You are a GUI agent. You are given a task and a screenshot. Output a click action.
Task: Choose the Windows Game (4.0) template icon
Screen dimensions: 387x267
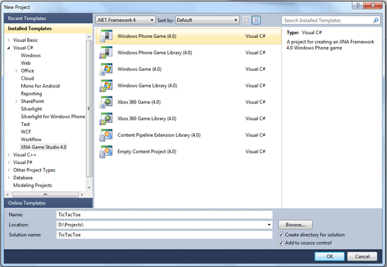click(x=106, y=69)
